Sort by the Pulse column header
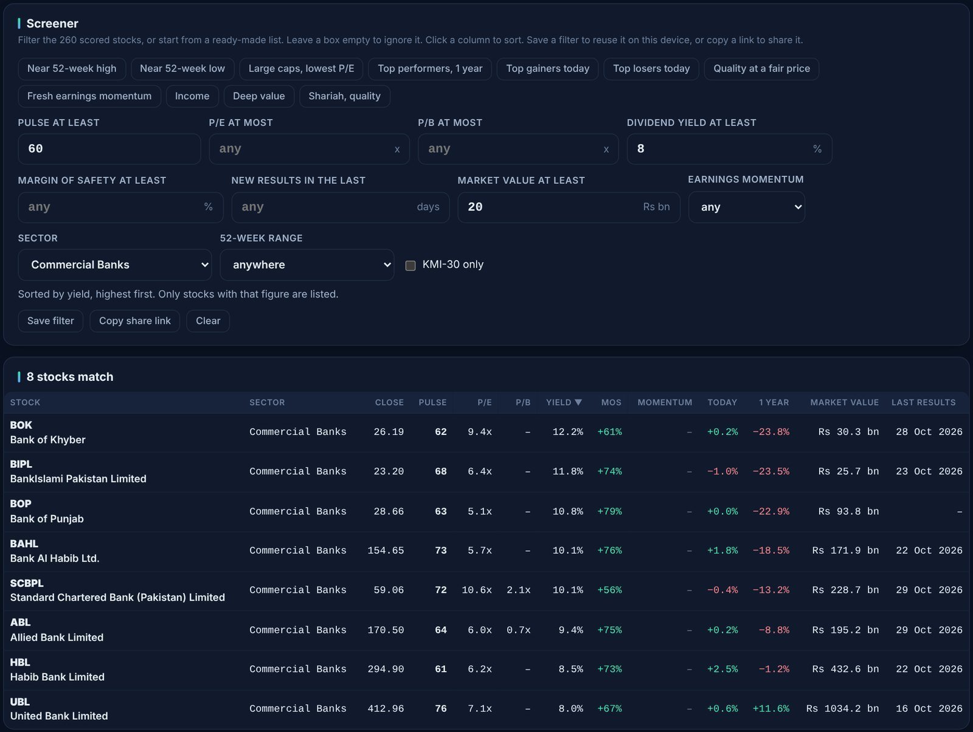The width and height of the screenshot is (973, 732). (x=432, y=402)
